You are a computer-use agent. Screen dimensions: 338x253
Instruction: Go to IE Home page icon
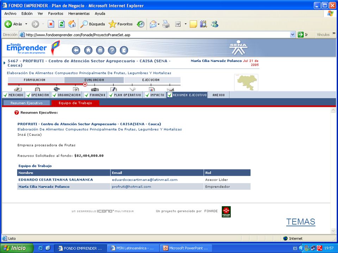72,24
